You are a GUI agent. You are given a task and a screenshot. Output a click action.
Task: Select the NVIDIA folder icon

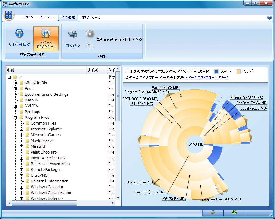(x=21, y=106)
